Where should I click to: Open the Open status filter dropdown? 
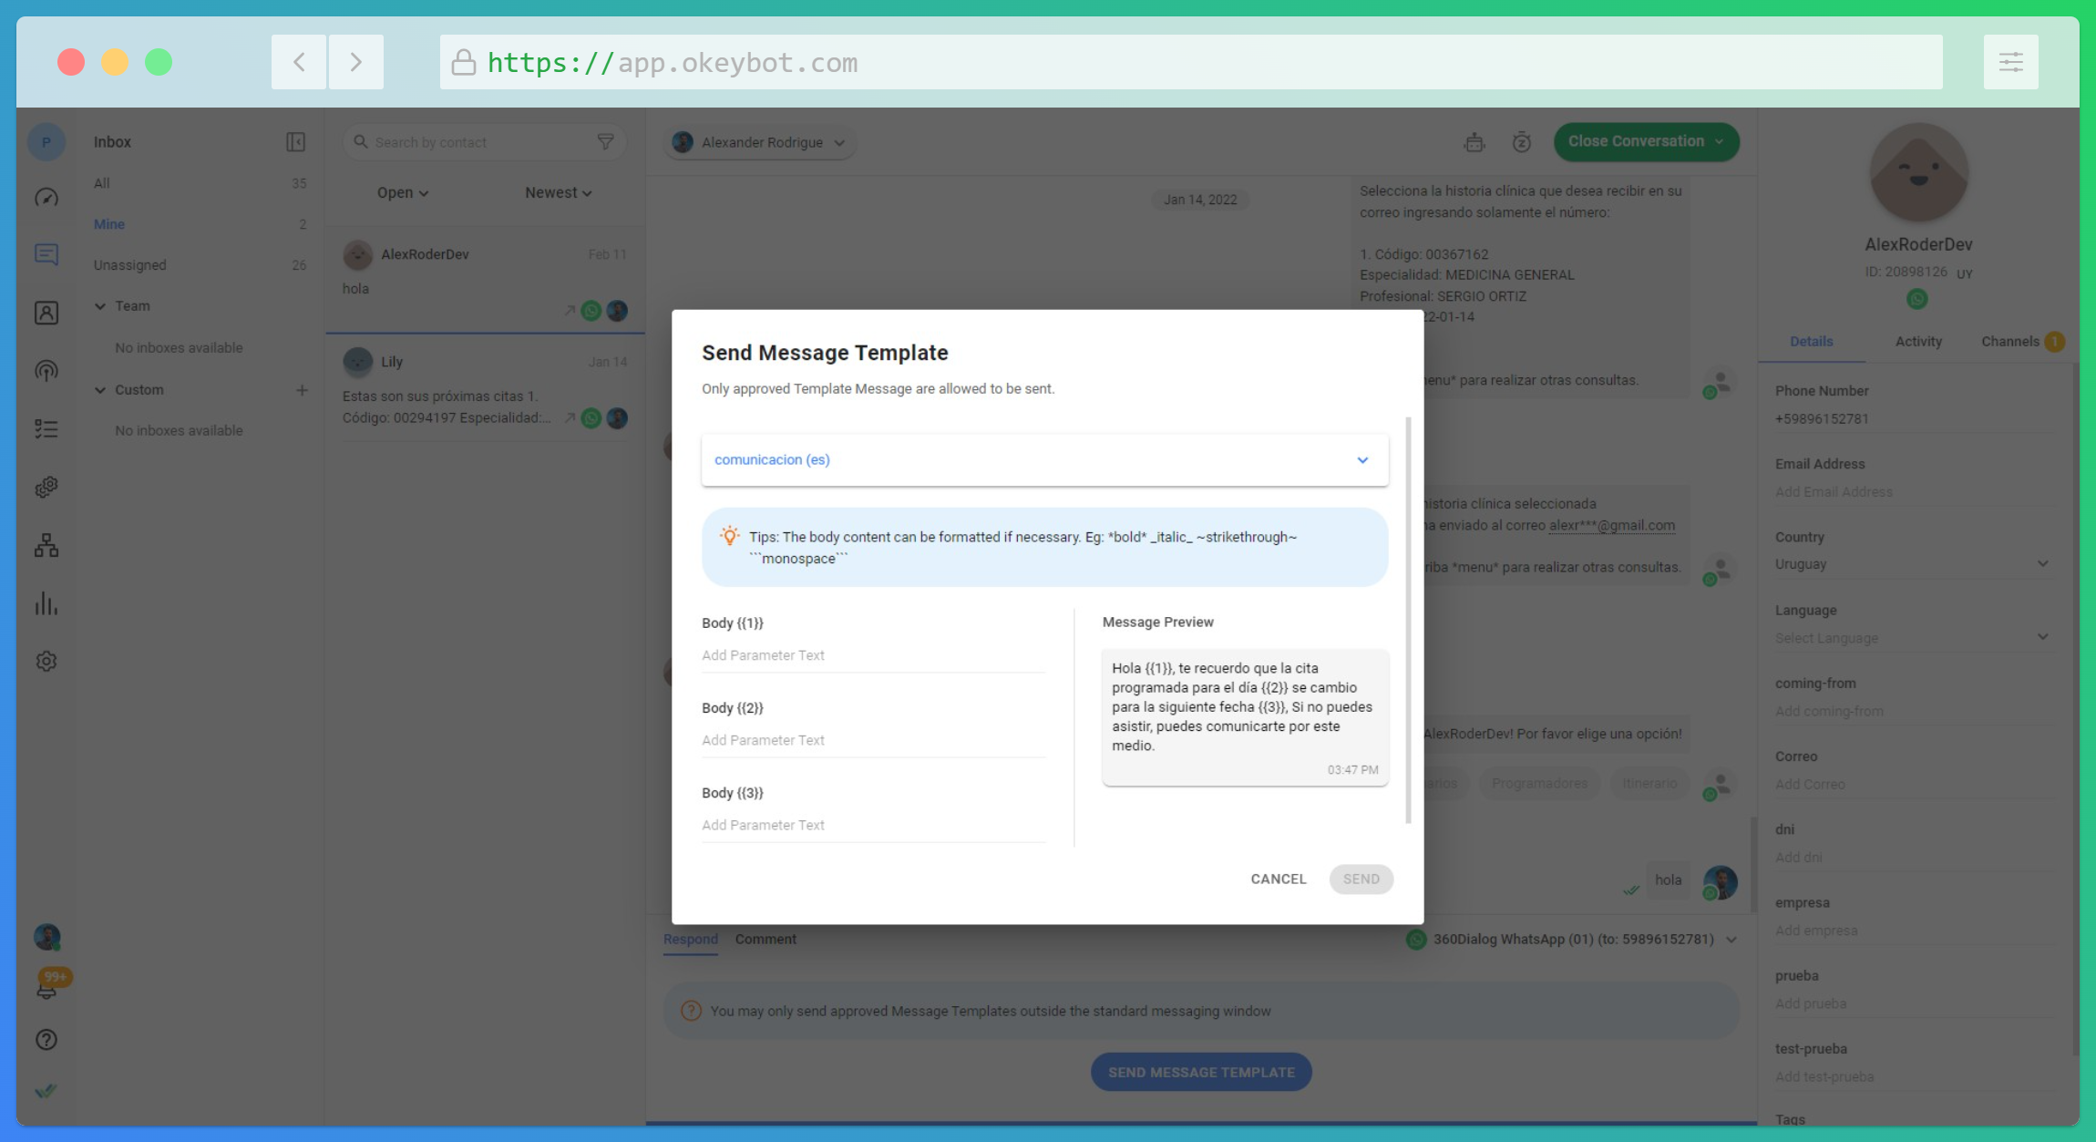click(x=402, y=193)
